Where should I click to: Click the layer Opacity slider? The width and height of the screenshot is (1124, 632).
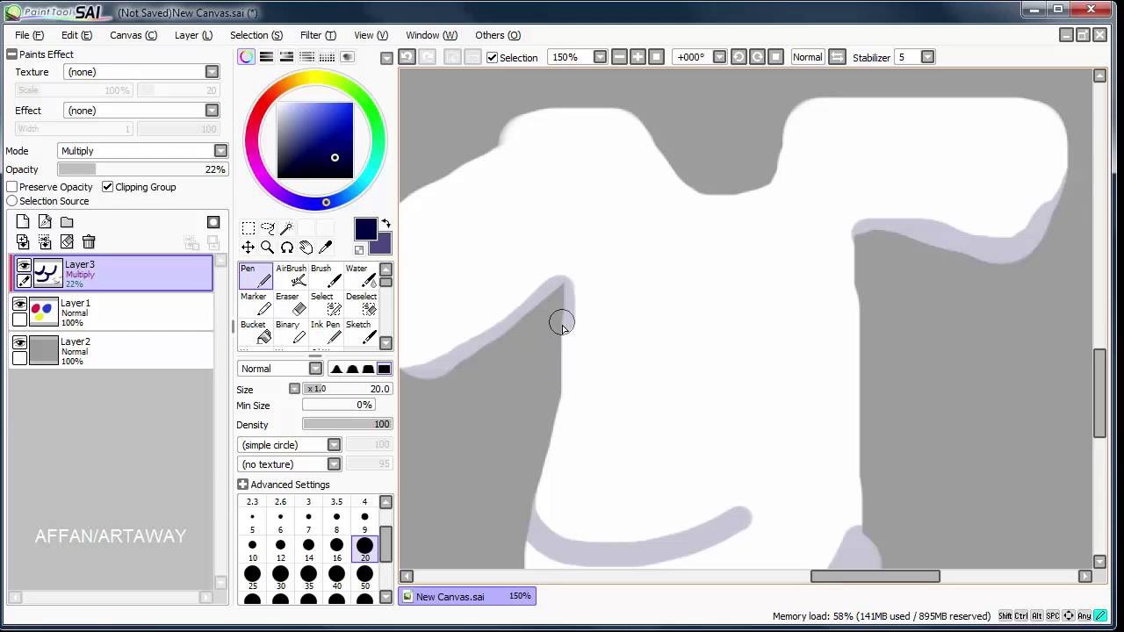click(142, 169)
